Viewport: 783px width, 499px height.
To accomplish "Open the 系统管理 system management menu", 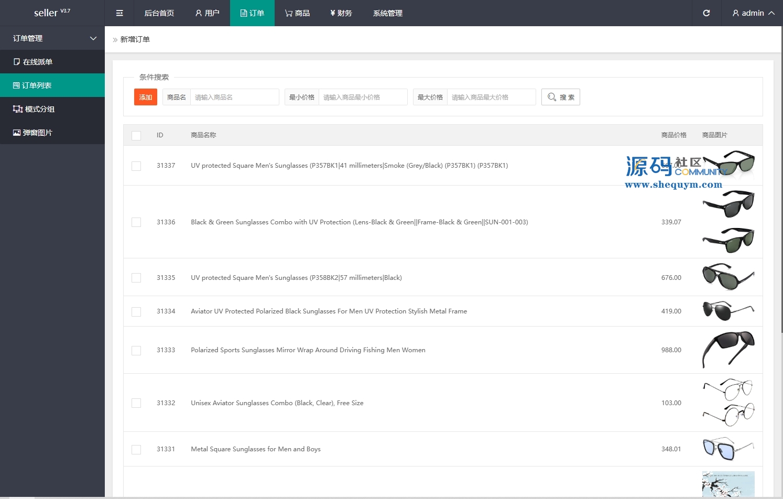I will coord(388,13).
